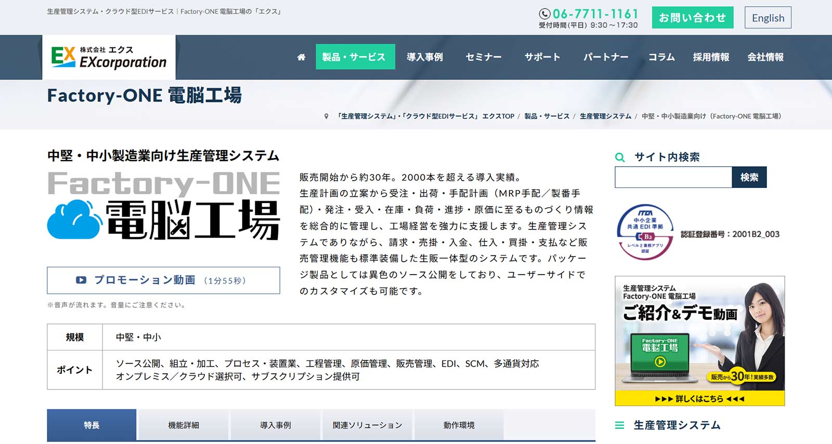Screen dimensions: 832x444
Task: Click the phone icon beside 06-7711-1161
Action: tap(544, 14)
